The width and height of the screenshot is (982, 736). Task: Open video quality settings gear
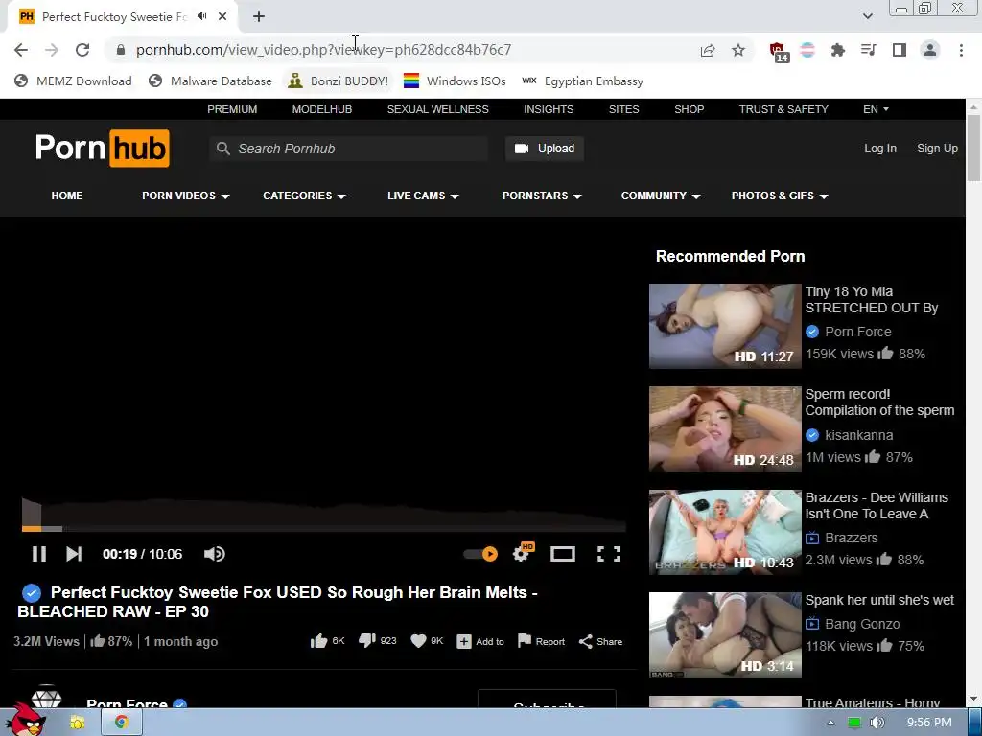tap(521, 553)
